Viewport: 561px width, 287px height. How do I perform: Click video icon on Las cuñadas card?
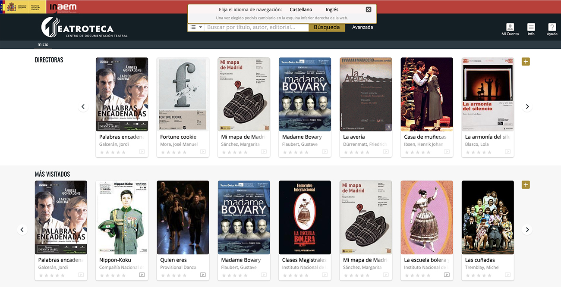pos(507,275)
